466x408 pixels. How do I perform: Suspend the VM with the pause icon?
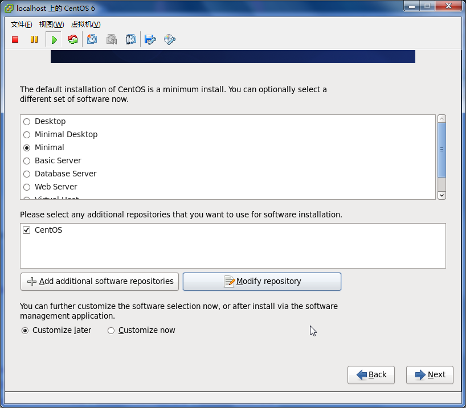(x=34, y=39)
